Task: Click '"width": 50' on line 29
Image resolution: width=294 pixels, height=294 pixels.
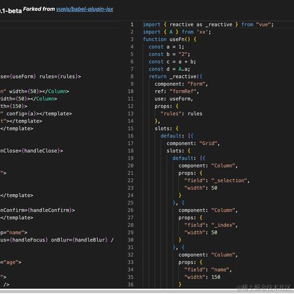Action: [201, 233]
